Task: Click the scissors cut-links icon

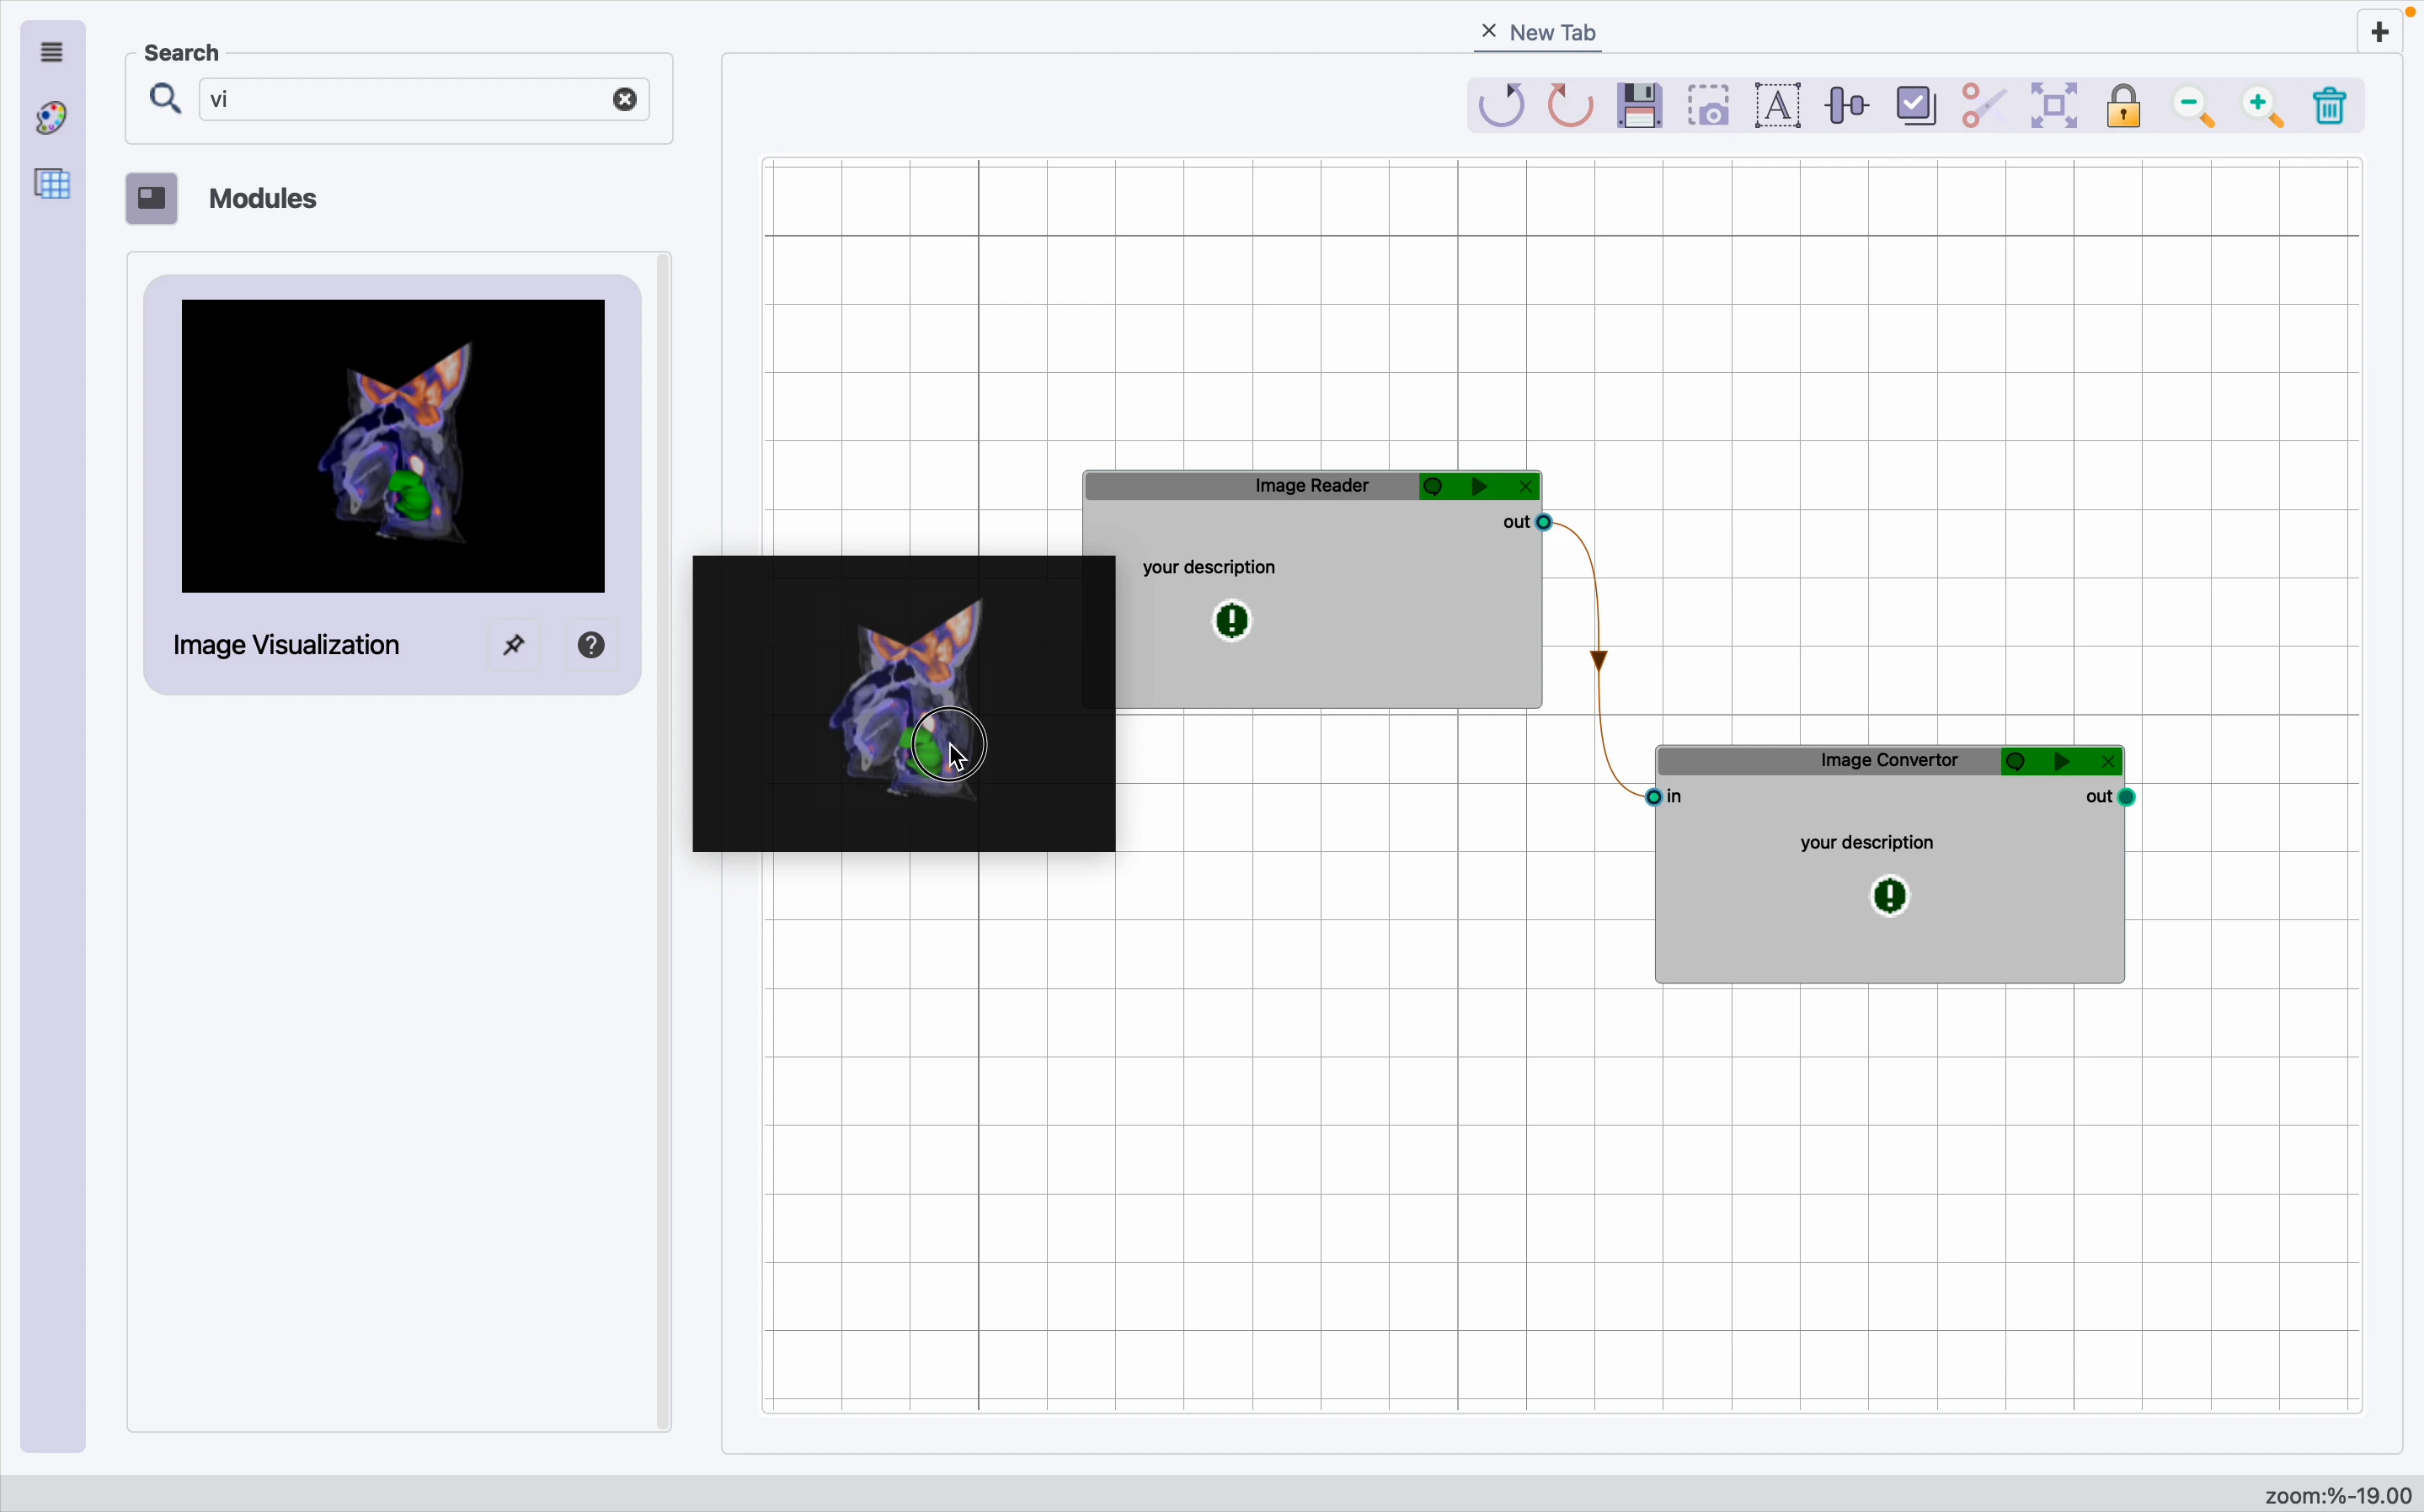Action: pyautogui.click(x=1984, y=105)
